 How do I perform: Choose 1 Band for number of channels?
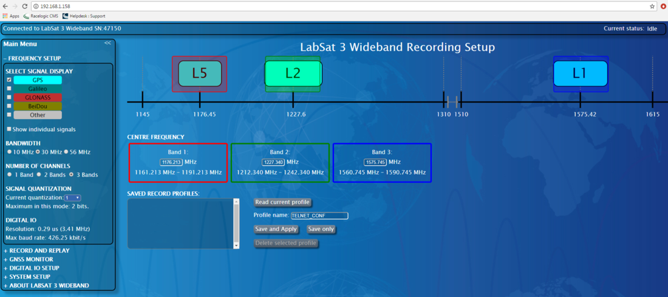click(9, 174)
